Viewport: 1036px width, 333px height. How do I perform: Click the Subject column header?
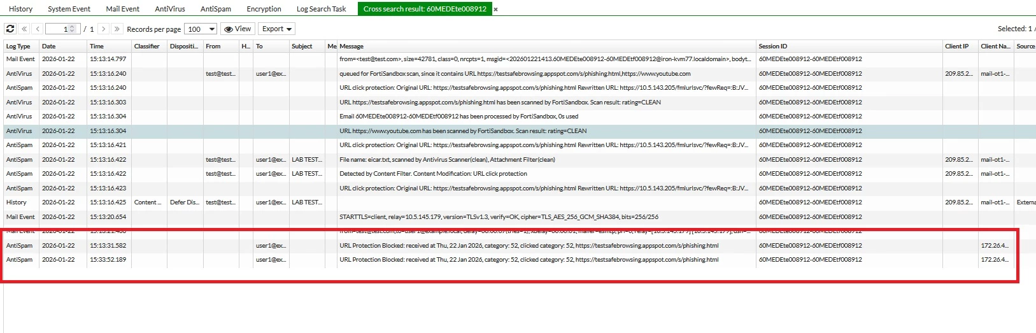point(307,46)
